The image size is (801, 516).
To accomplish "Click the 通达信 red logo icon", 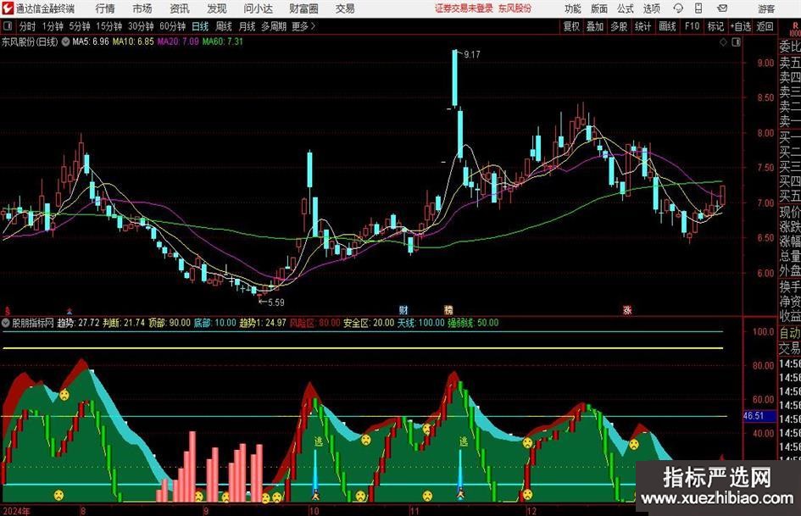I will coord(8,8).
